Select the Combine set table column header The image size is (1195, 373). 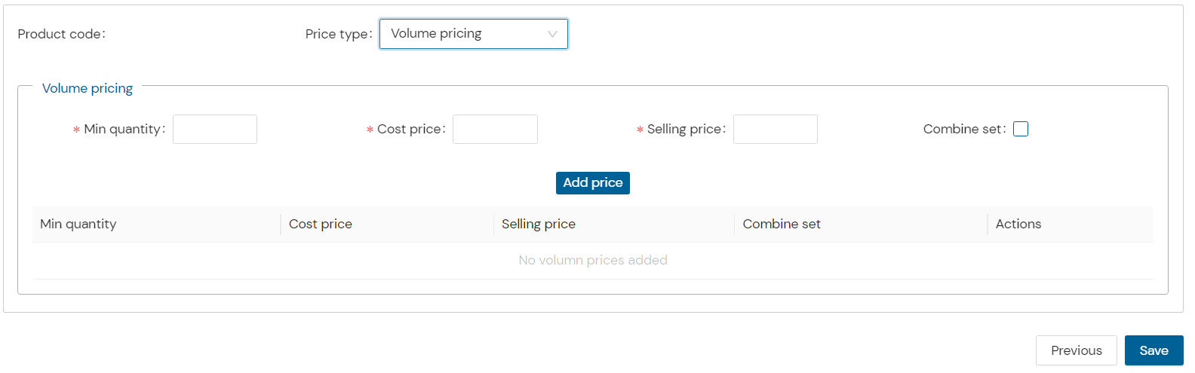click(x=861, y=224)
